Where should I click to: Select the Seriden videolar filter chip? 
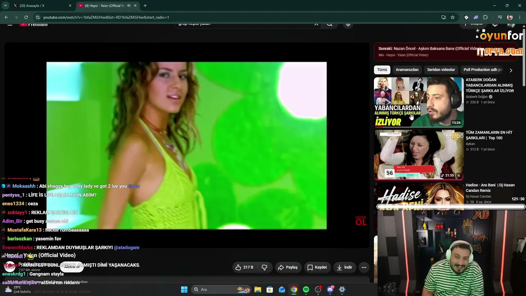click(441, 70)
